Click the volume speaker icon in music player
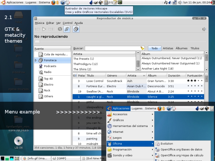 point(204,29)
